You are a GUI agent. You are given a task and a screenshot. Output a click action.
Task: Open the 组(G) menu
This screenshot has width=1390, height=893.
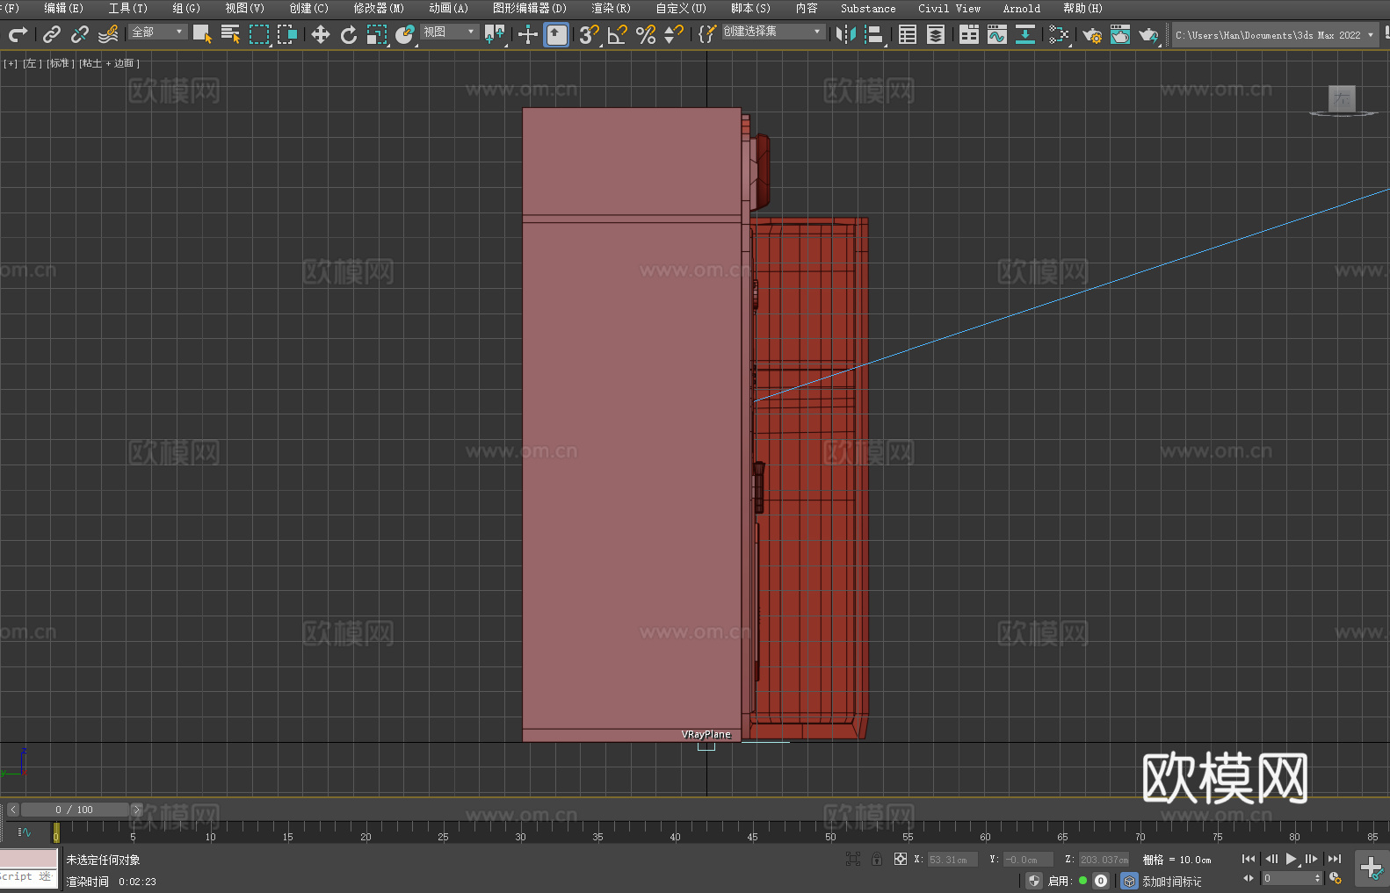click(x=186, y=8)
